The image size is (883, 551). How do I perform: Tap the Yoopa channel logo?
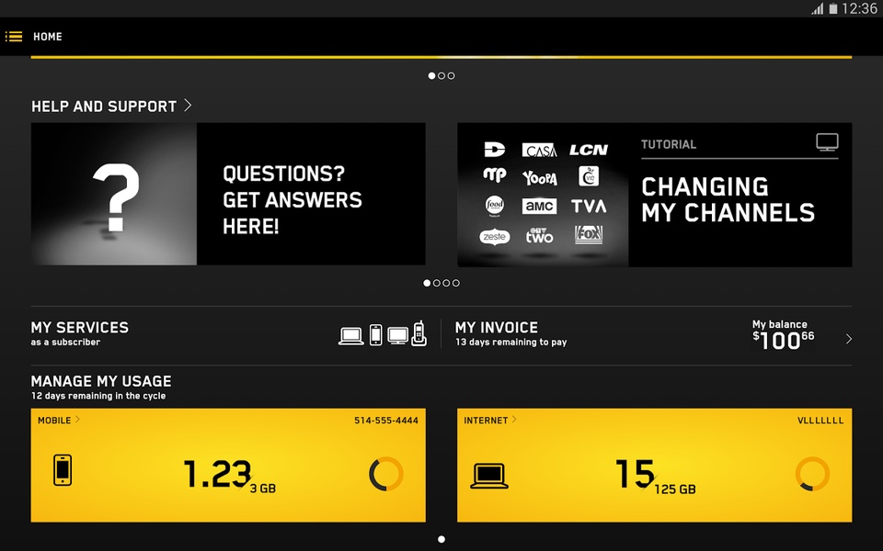540,178
